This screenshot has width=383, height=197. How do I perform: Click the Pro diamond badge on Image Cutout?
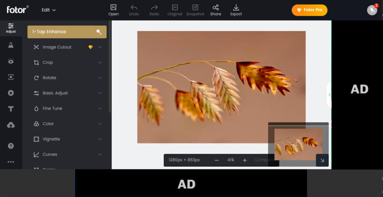91,47
